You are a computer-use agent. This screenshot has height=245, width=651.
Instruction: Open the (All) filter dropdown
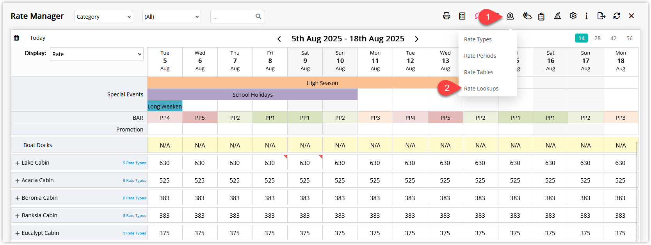click(172, 16)
